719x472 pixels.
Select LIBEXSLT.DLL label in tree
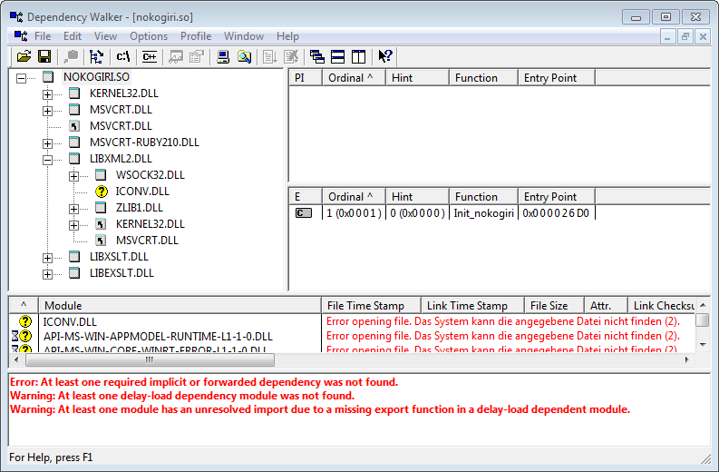tap(121, 272)
